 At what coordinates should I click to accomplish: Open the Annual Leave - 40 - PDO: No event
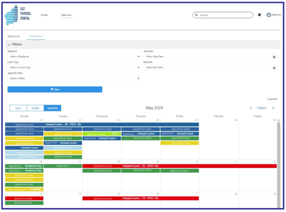pos(102,124)
